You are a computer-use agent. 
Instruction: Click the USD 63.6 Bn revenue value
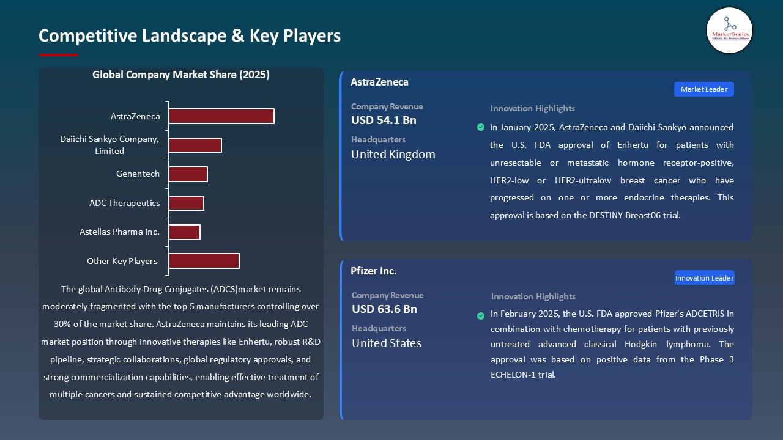(384, 309)
